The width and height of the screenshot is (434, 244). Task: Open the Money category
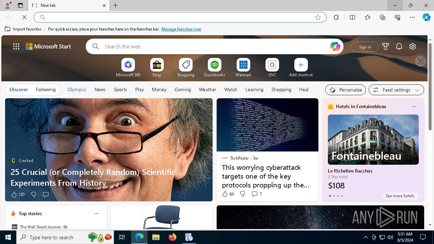(x=159, y=89)
